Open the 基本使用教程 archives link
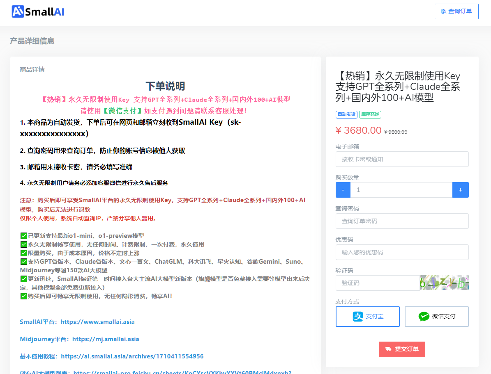The width and height of the screenshot is (491, 374). tap(132, 356)
